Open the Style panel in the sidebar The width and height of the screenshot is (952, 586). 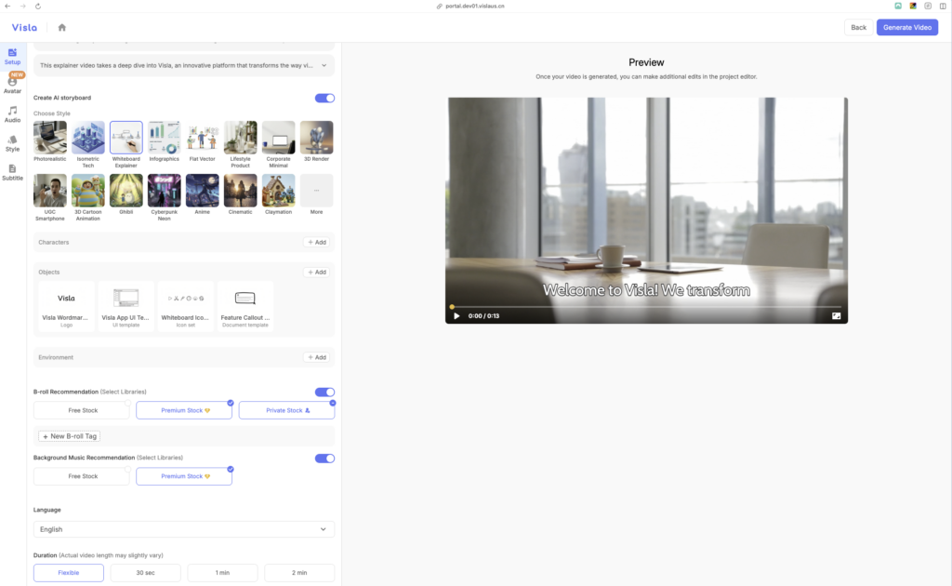(x=12, y=141)
